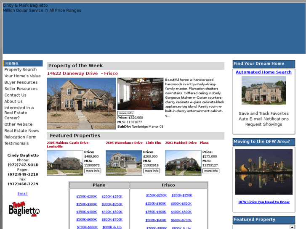Select Plano $500K-$600K price range

click(x=87, y=220)
